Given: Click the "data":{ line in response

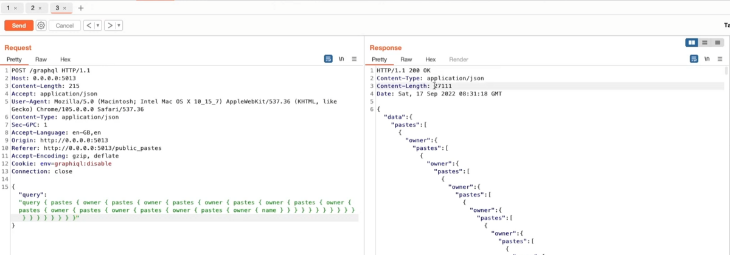Looking at the screenshot, I should [398, 117].
